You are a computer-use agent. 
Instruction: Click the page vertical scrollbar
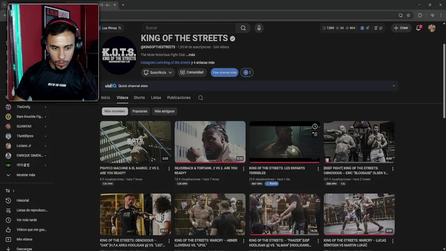444,80
